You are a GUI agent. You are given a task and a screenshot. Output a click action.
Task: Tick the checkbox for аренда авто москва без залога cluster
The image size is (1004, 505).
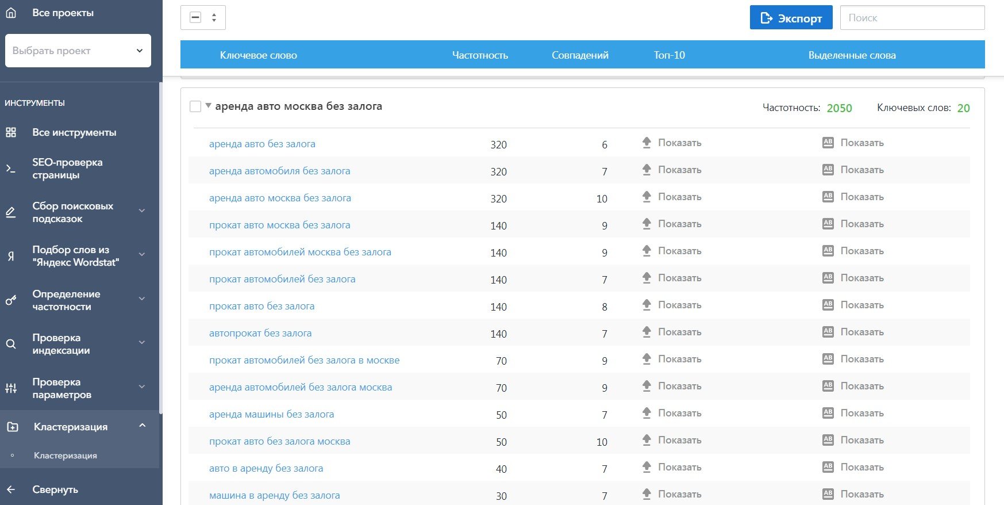pyautogui.click(x=195, y=106)
